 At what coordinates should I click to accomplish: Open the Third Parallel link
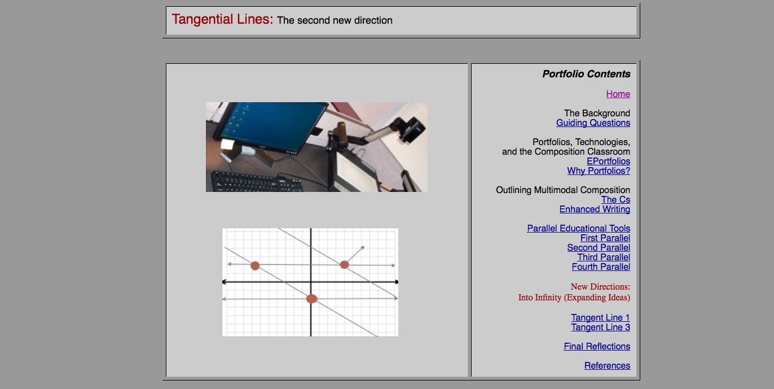click(604, 257)
